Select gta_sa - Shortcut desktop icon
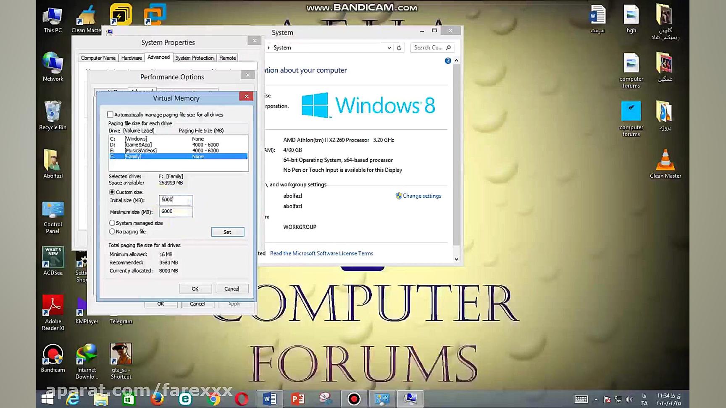The image size is (726, 408). click(x=121, y=361)
